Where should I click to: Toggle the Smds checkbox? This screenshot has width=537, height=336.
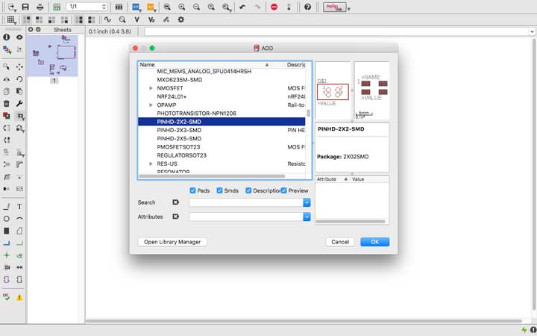[219, 190]
